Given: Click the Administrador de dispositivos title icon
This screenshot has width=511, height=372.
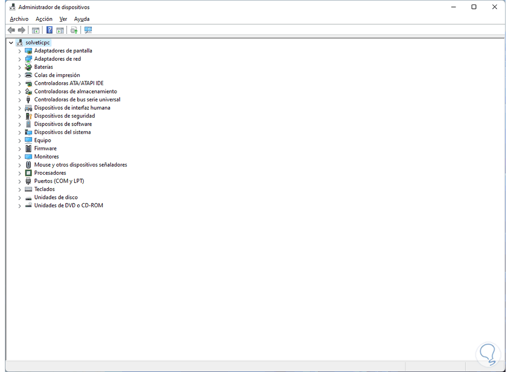Looking at the screenshot, I should click(12, 7).
